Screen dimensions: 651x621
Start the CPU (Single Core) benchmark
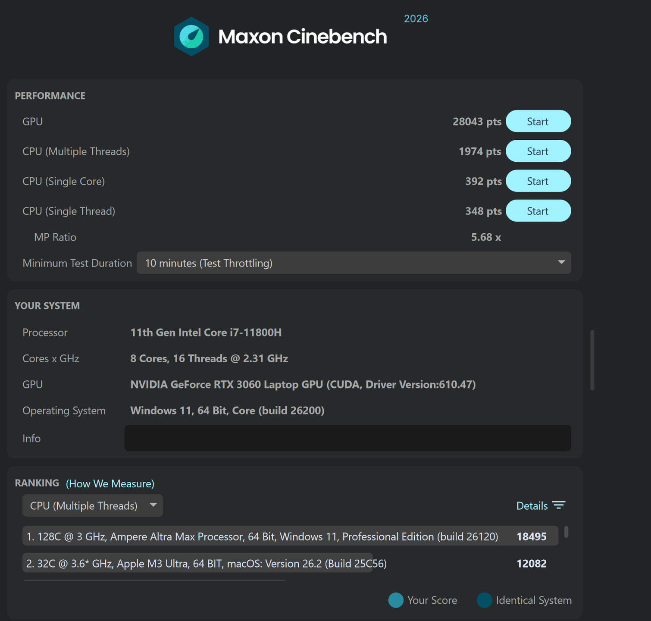tap(538, 181)
